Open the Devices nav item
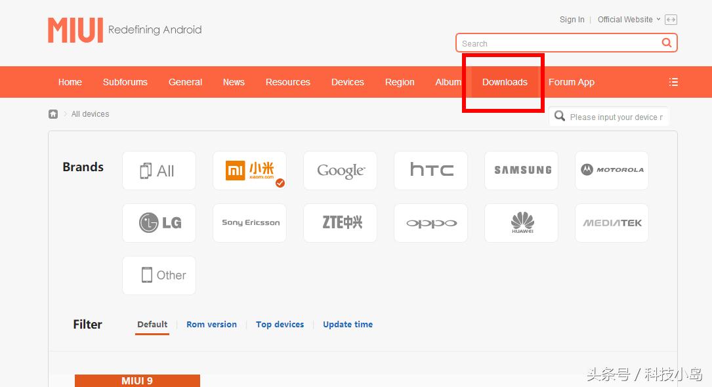Image resolution: width=712 pixels, height=387 pixels. [348, 82]
